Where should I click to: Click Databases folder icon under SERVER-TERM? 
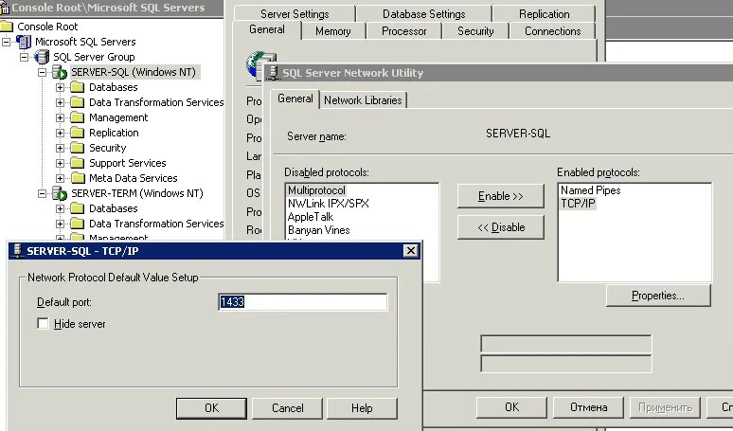[x=77, y=208]
